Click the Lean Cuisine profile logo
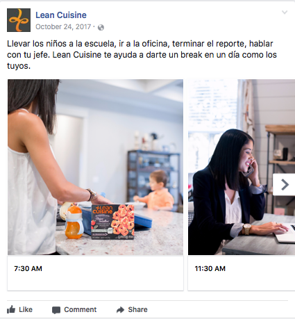Viewport: 295px width, 319px height. click(x=19, y=20)
